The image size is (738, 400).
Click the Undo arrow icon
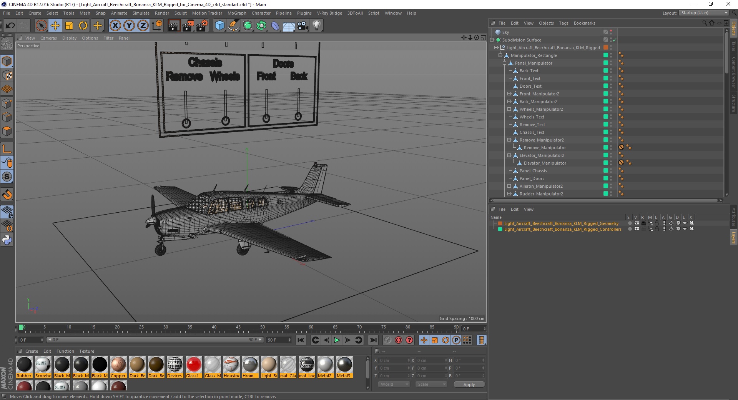(10, 26)
